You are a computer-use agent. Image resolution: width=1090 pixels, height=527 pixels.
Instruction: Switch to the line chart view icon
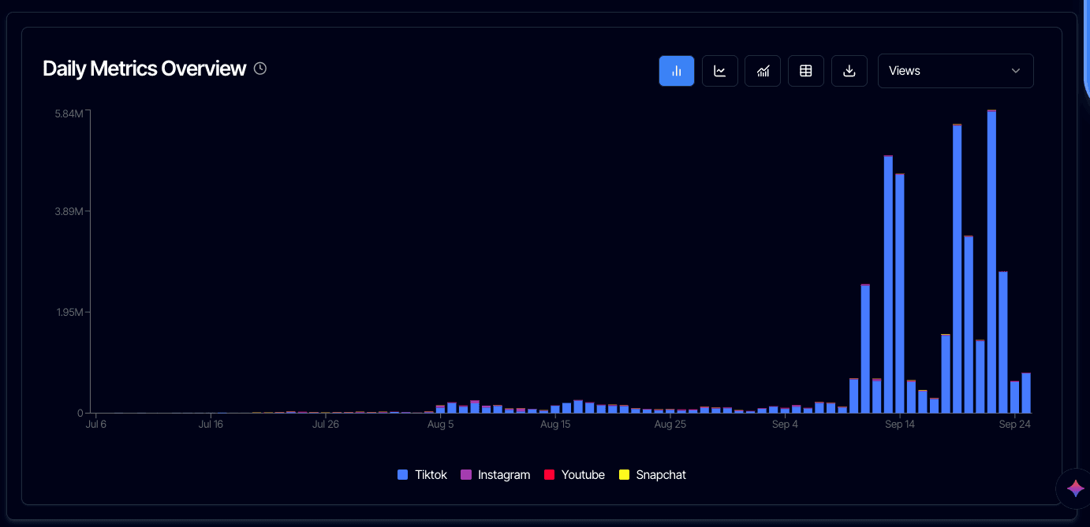[719, 71]
